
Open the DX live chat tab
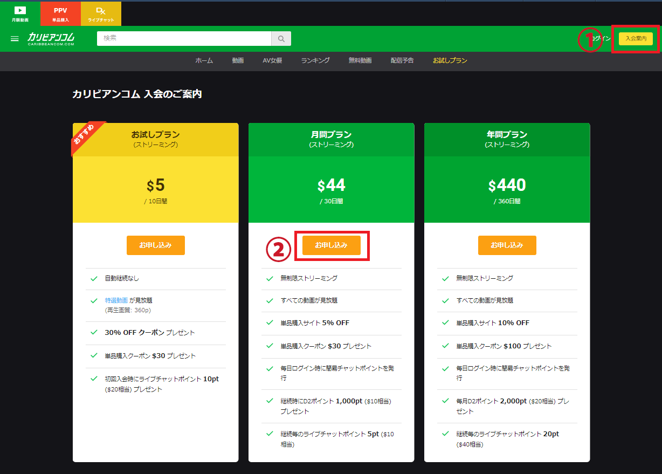click(101, 13)
